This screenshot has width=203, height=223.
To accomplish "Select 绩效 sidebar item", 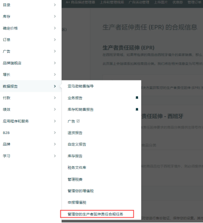I will [x=7, y=110].
